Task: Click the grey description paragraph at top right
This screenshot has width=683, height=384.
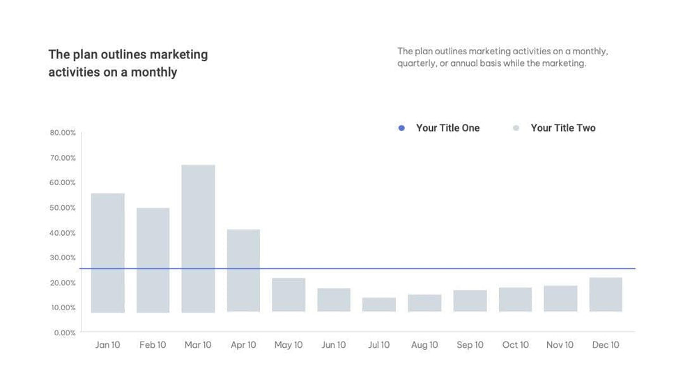Action: coord(502,57)
